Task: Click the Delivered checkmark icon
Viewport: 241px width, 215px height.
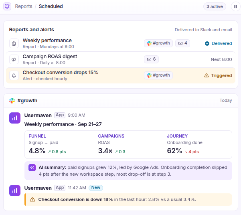Action: click(x=207, y=44)
